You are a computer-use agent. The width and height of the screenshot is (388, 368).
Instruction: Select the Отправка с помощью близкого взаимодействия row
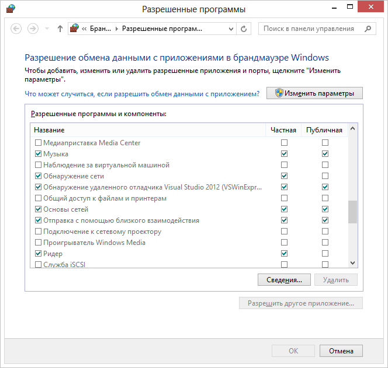coord(189,220)
